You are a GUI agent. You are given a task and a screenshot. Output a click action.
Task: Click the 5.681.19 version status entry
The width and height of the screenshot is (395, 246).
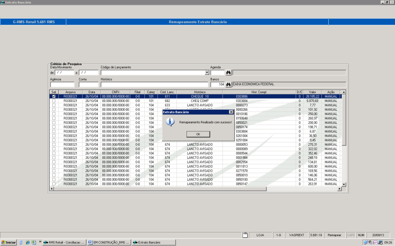pyautogui.click(x=316, y=235)
